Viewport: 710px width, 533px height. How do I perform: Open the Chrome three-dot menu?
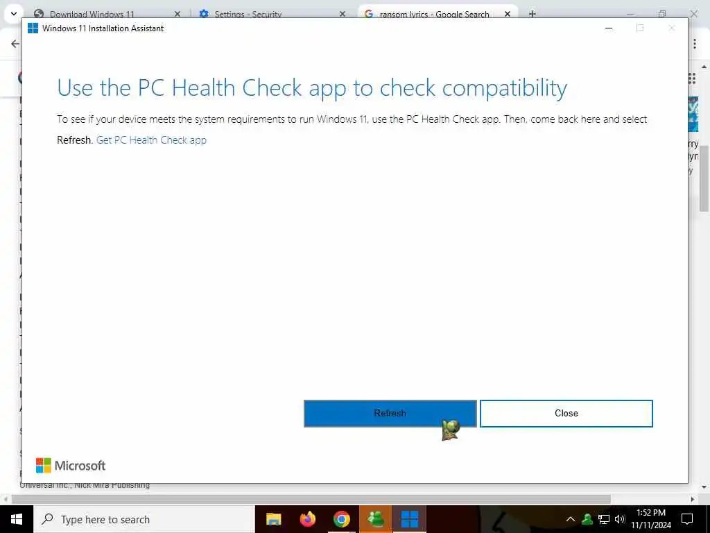tap(695, 44)
